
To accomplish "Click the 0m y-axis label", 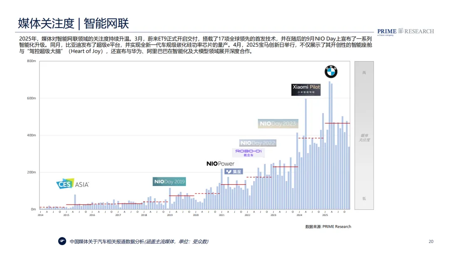I will [x=33, y=209].
